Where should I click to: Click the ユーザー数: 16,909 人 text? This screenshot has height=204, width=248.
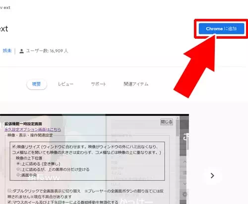[x=47, y=51]
